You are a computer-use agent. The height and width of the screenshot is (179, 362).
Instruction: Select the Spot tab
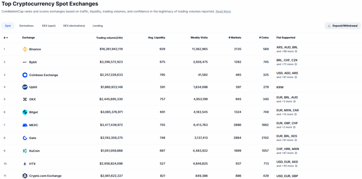coord(8,26)
